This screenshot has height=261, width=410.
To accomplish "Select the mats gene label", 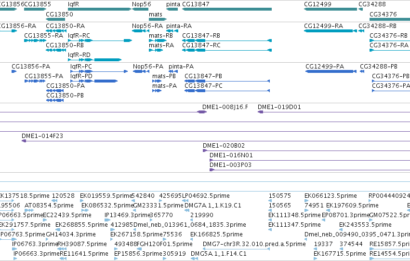I will coord(156,14).
